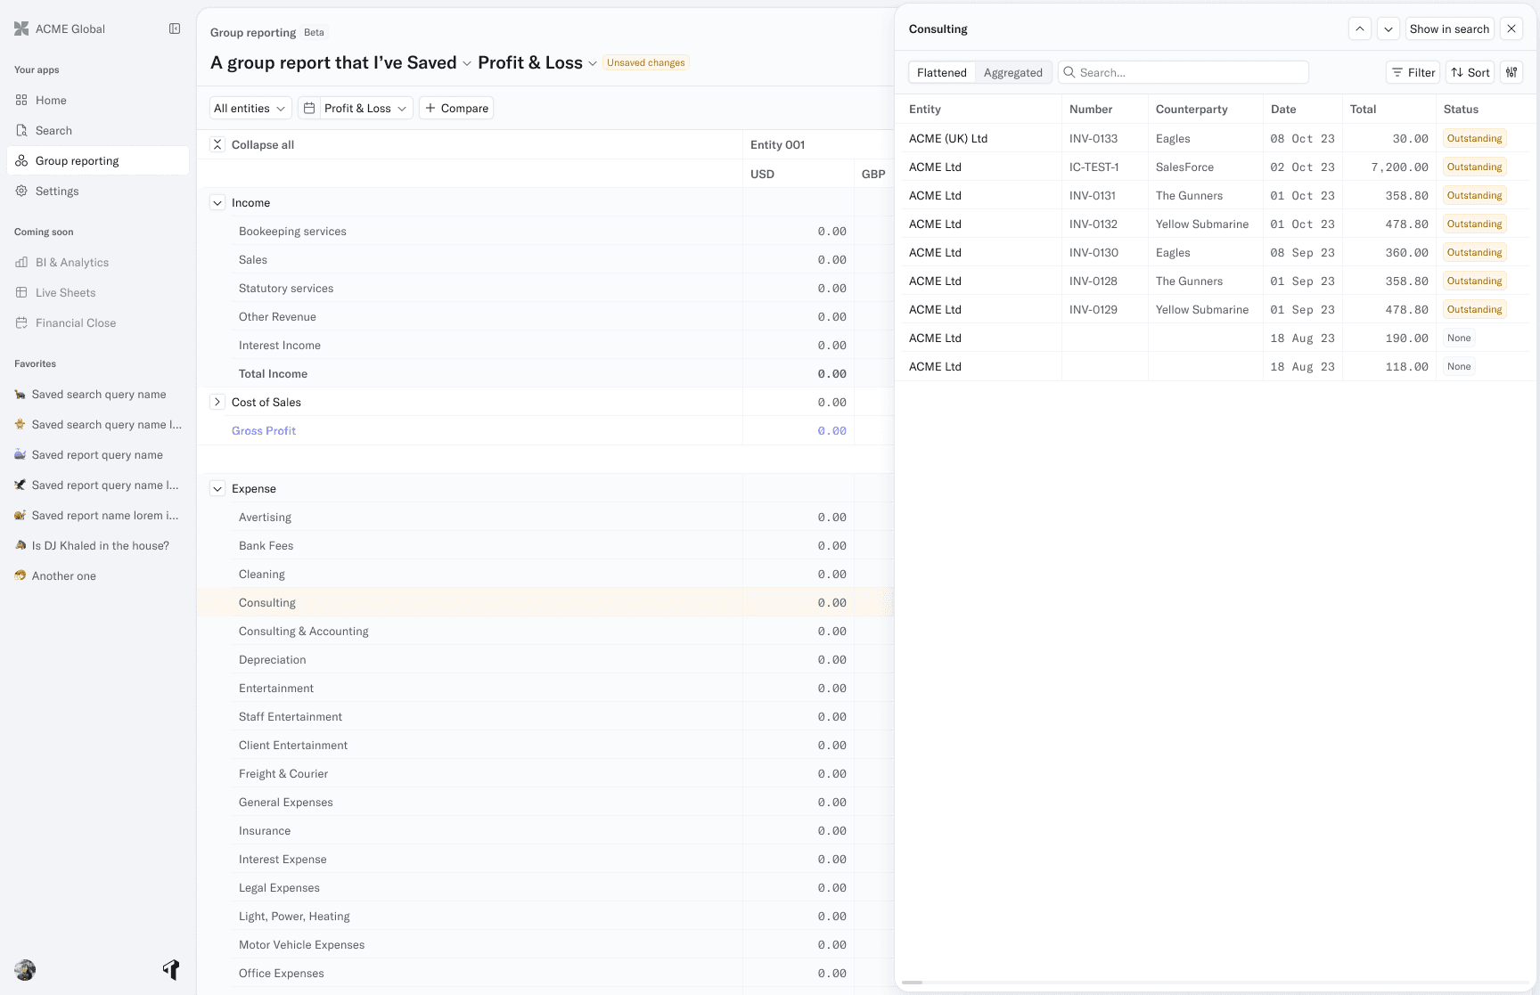Expand the Cost of Sales row
The width and height of the screenshot is (1540, 995).
217,403
